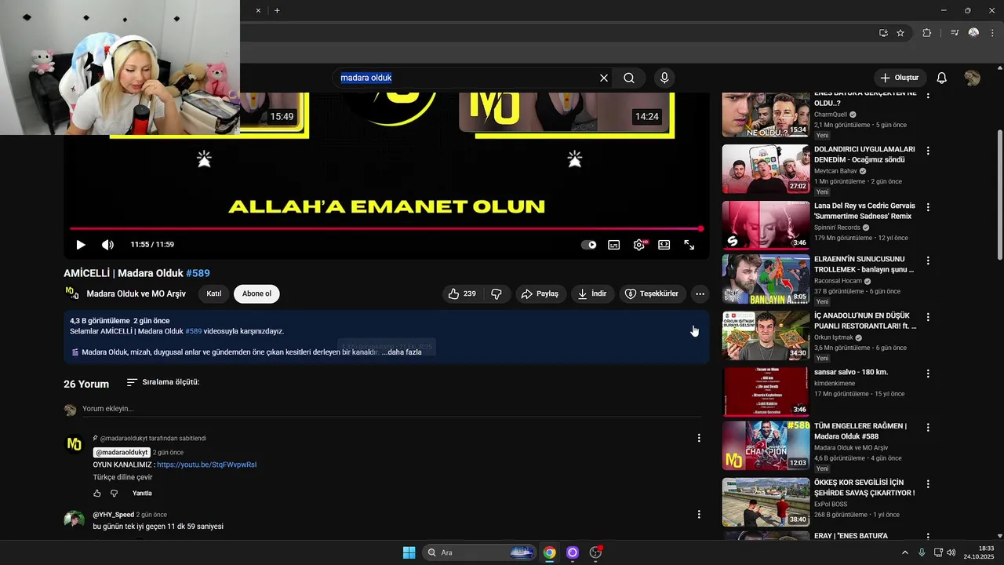This screenshot has width=1004, height=565.
Task: Start voice search with microphone icon
Action: 664,78
